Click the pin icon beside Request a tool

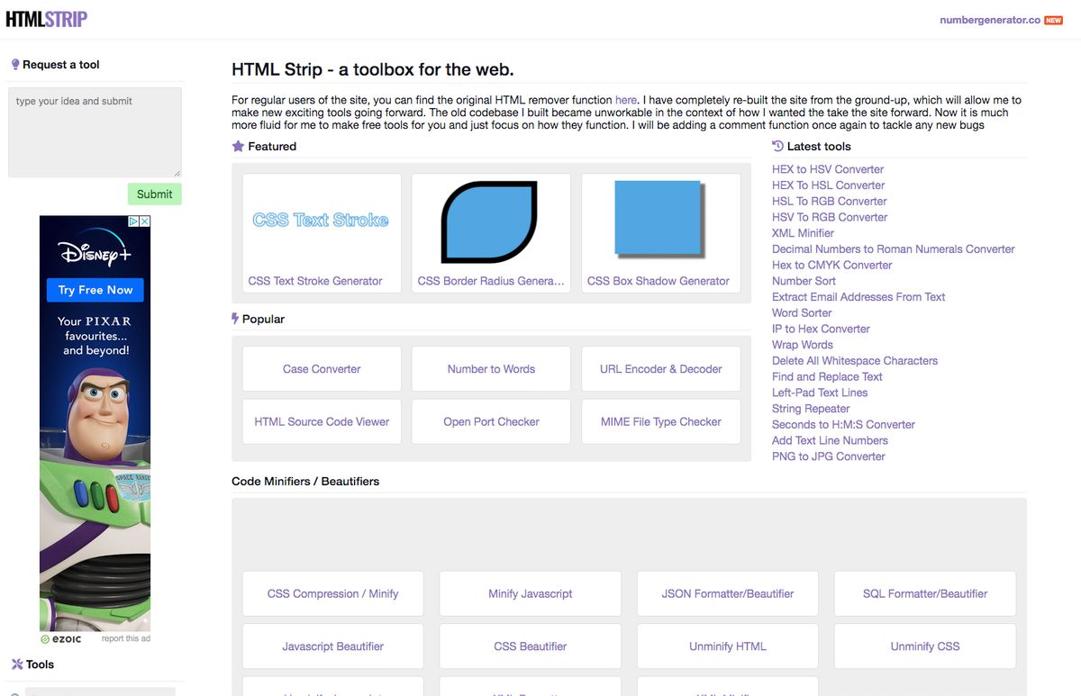pyautogui.click(x=15, y=64)
